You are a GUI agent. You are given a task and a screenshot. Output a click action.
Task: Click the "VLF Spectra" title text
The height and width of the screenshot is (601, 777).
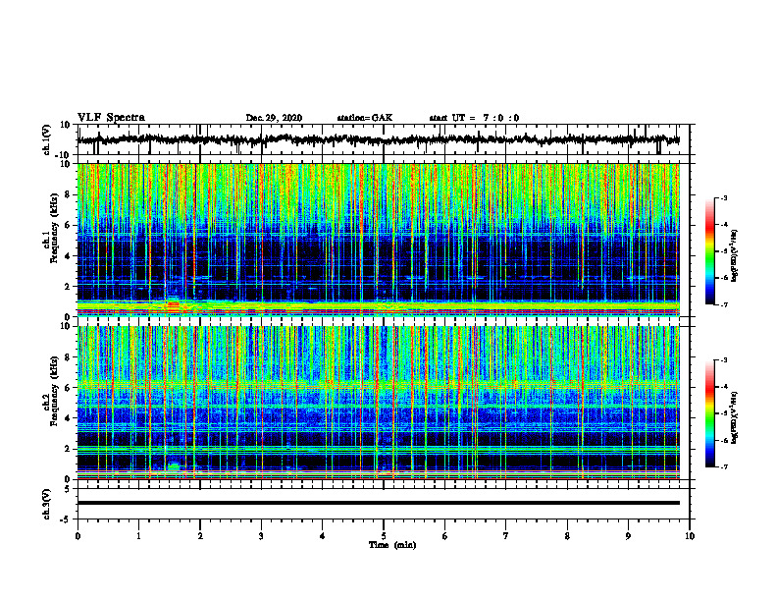111,118
